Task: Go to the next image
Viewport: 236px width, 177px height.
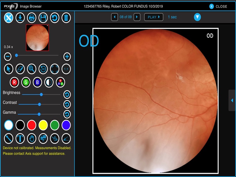Action: [x=137, y=17]
